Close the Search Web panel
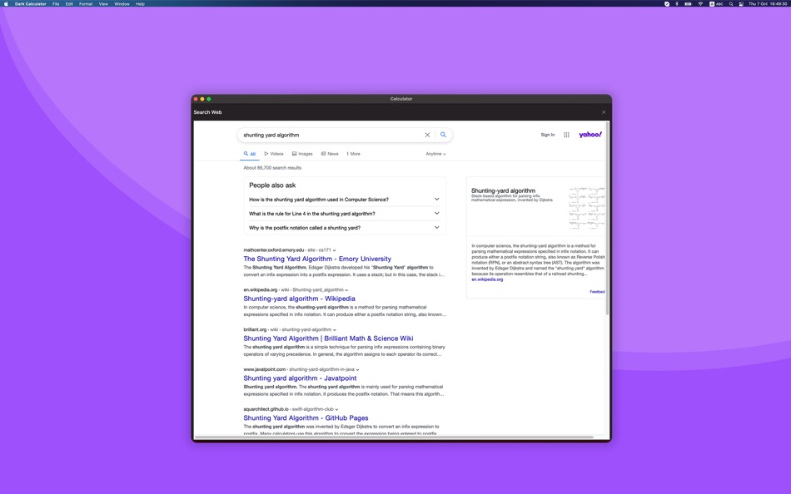The image size is (791, 494). coord(604,112)
